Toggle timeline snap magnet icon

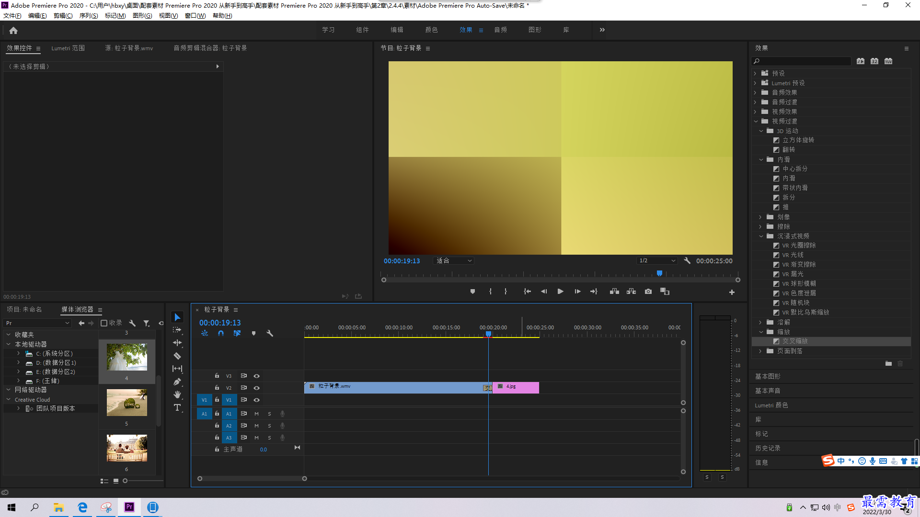[x=221, y=333]
